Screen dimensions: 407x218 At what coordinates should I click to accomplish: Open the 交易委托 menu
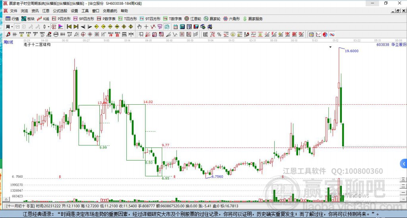(x=110, y=11)
